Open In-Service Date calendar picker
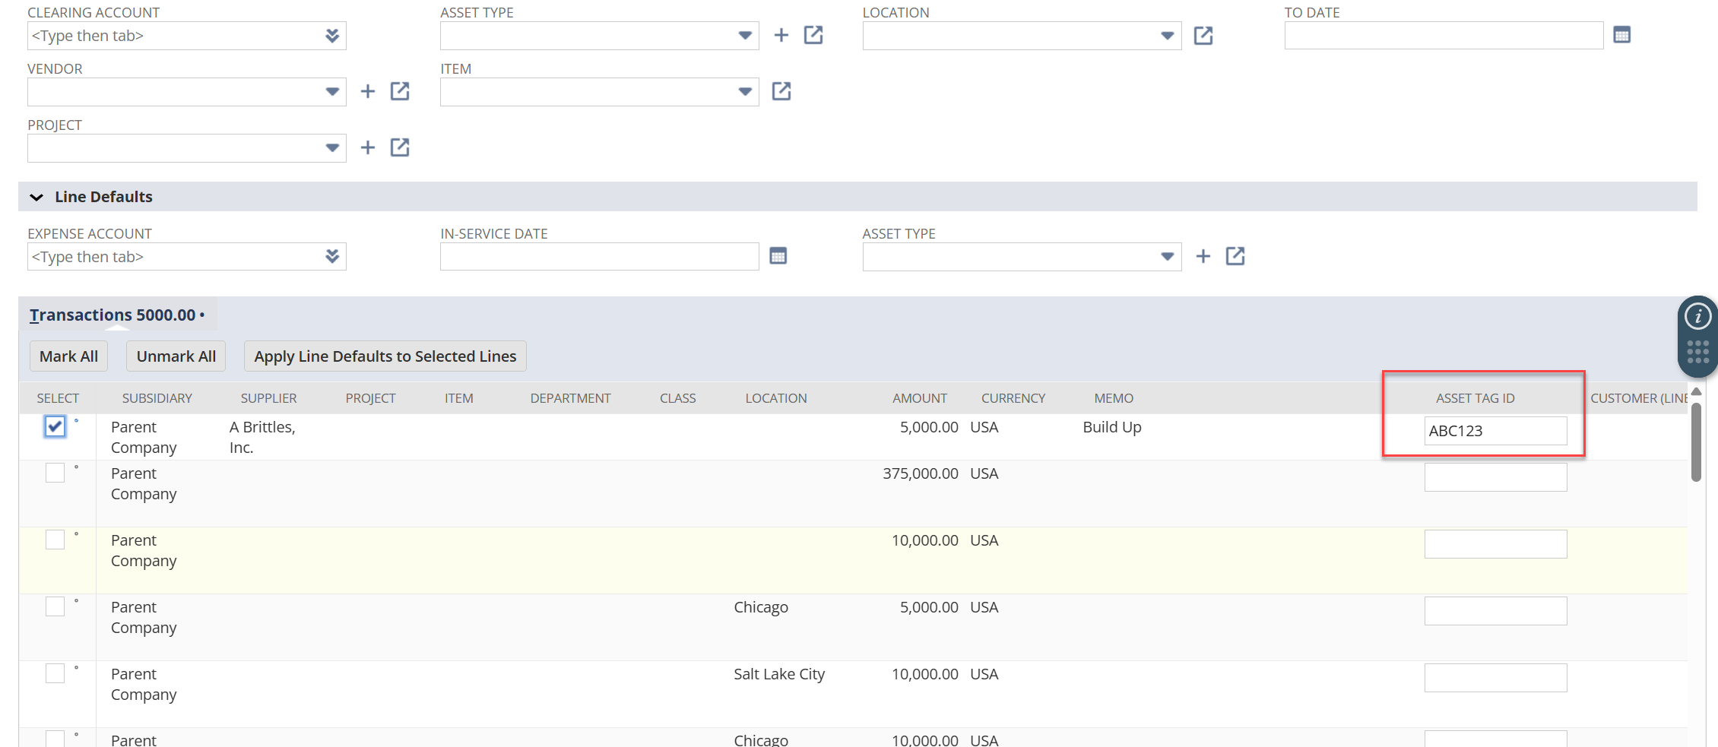 point(778,256)
